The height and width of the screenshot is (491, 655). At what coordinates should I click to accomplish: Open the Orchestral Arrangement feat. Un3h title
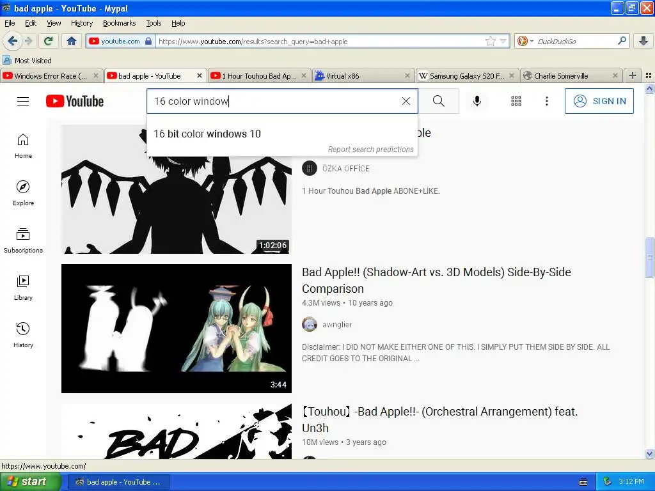(x=440, y=419)
